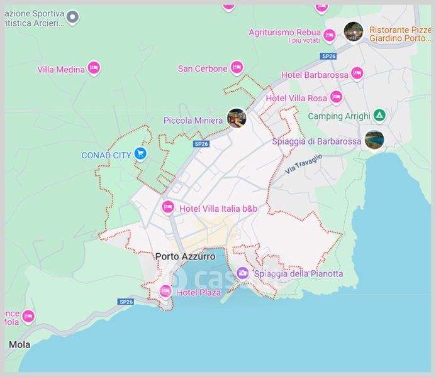Screen dimensions: 436x377
Task: Click the Porto Azzurro town label
Action: coord(185,256)
